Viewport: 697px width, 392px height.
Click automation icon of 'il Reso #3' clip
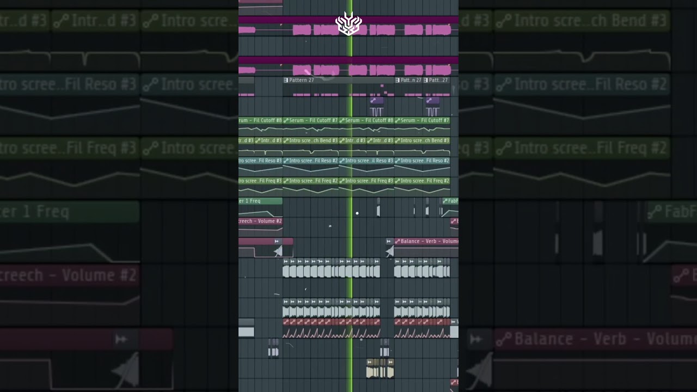[x=342, y=161]
